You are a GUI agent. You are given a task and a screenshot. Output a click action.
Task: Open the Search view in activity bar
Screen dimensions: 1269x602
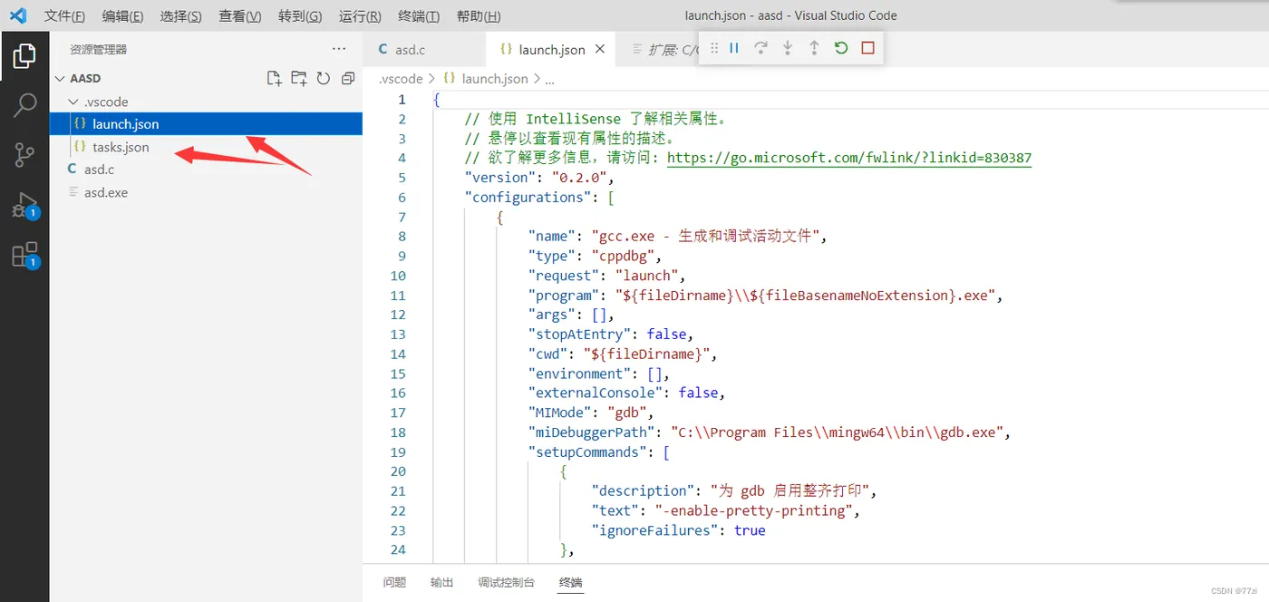pyautogui.click(x=24, y=105)
